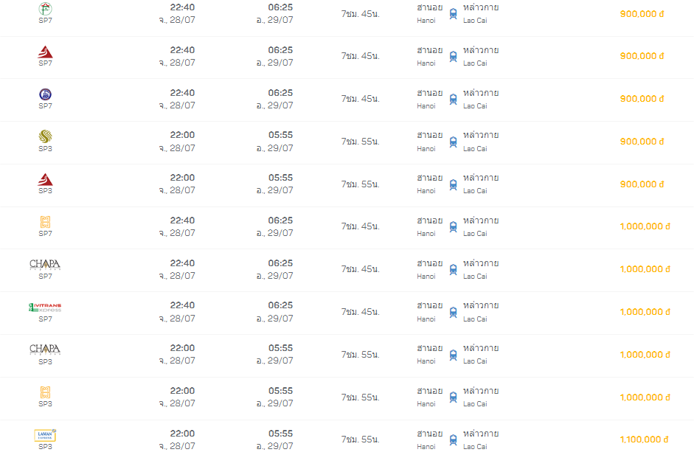Click the green operator logo on the first SP7 row

[45, 10]
